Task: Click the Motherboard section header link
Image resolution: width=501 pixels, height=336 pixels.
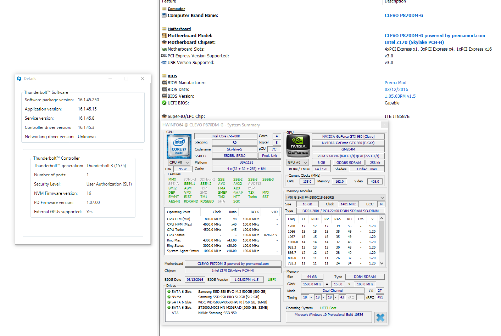Action: [179, 29]
